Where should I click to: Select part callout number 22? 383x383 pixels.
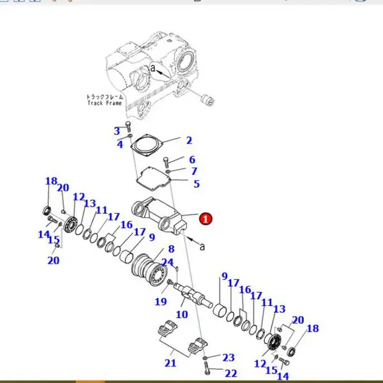[231, 373]
